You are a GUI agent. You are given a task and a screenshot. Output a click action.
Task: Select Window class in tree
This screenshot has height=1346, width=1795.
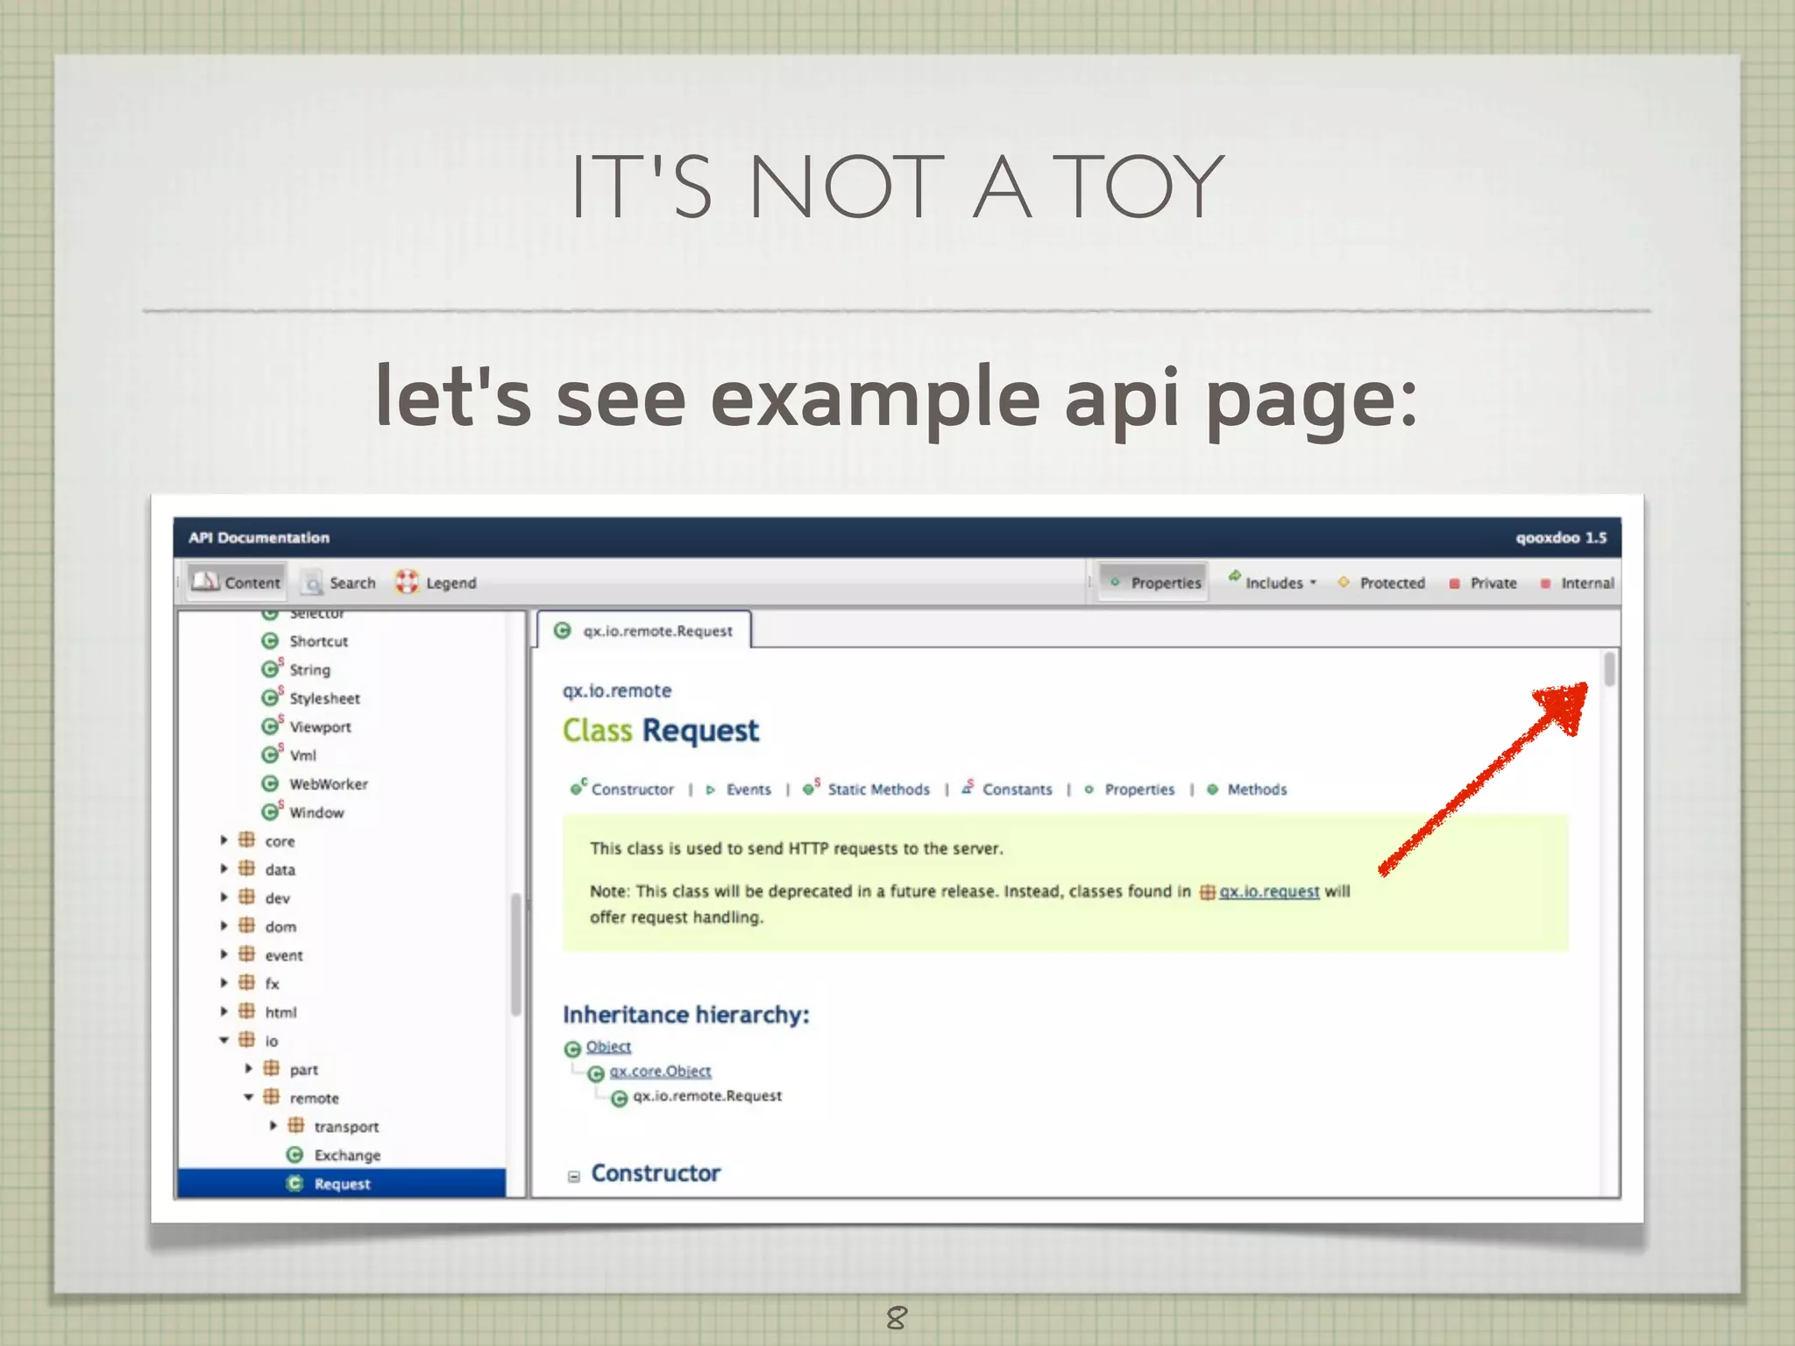tap(316, 813)
